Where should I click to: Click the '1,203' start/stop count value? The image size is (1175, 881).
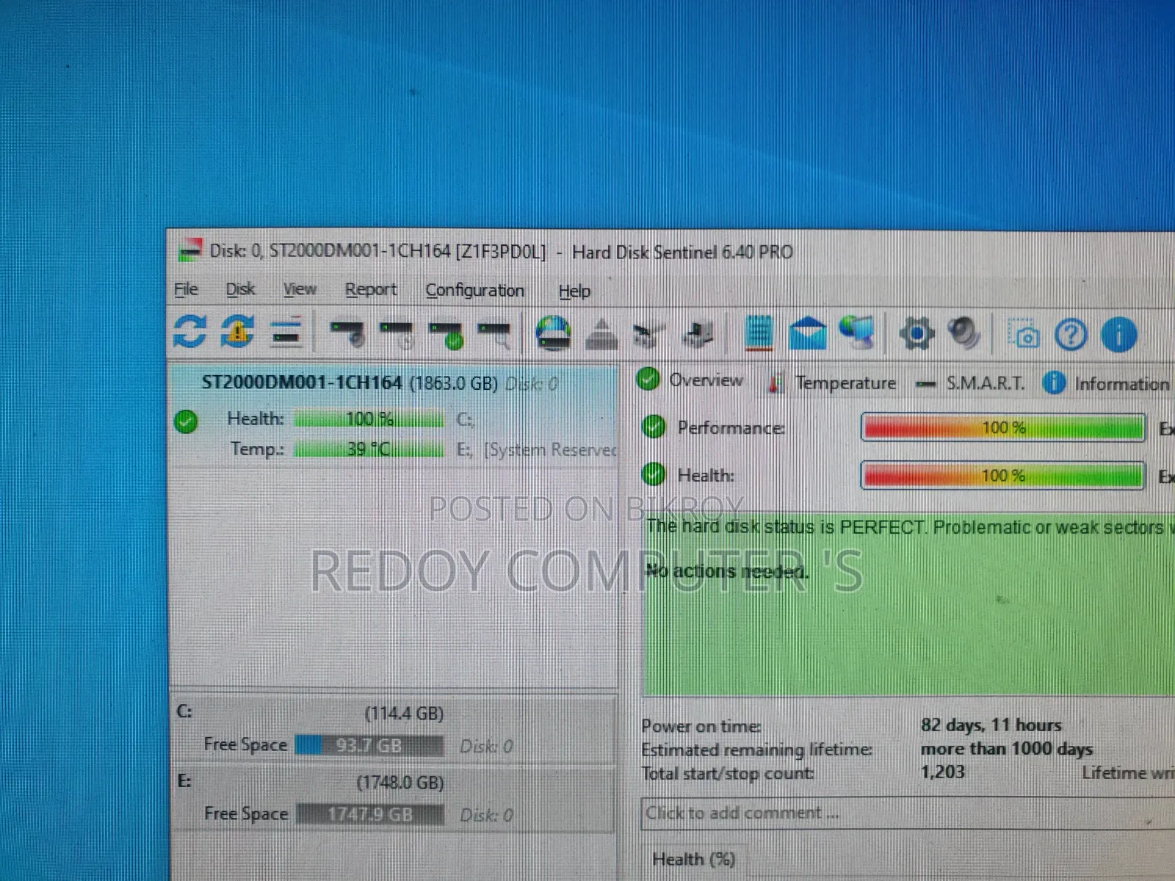pos(942,772)
